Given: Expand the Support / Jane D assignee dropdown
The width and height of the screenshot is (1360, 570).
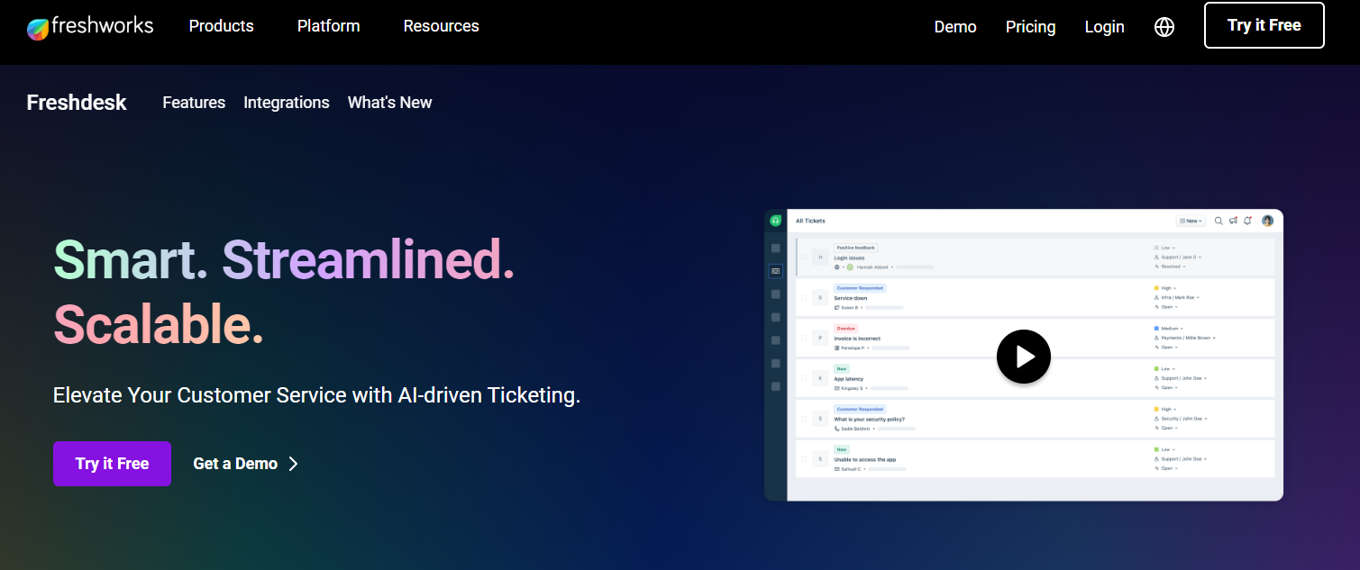Looking at the screenshot, I should 1179,258.
